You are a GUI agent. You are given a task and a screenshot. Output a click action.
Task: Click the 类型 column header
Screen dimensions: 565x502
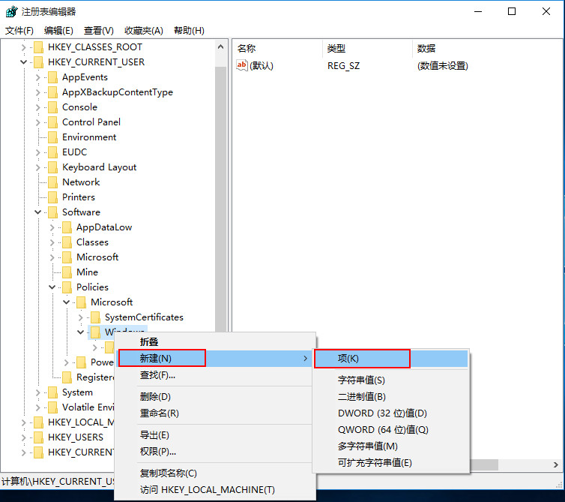367,48
